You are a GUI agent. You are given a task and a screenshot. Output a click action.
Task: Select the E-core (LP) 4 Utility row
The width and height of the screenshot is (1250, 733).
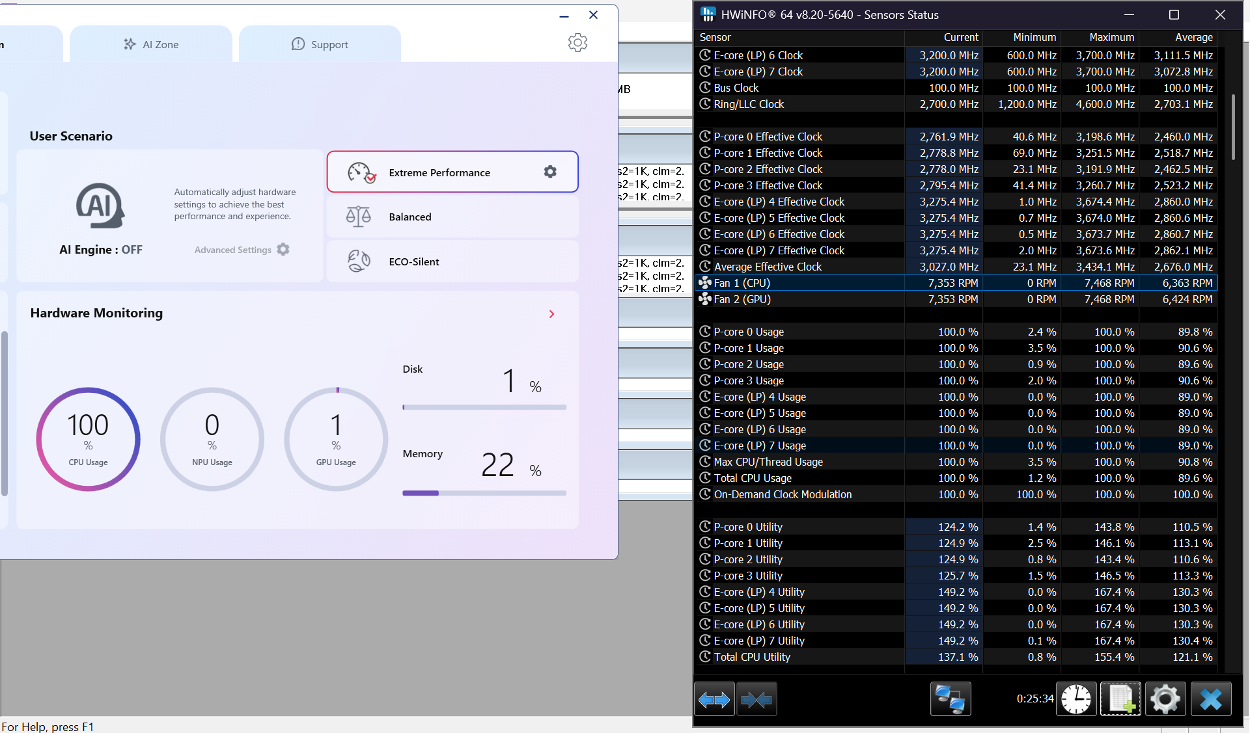956,592
